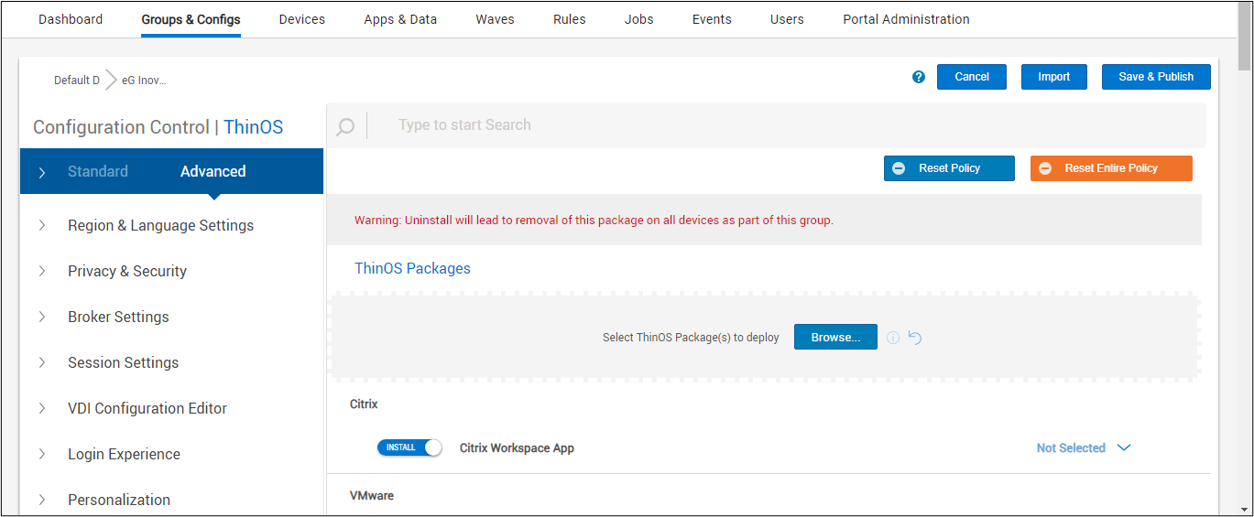The image size is (1254, 517).
Task: Switch to Standard configuration mode
Action: point(98,171)
